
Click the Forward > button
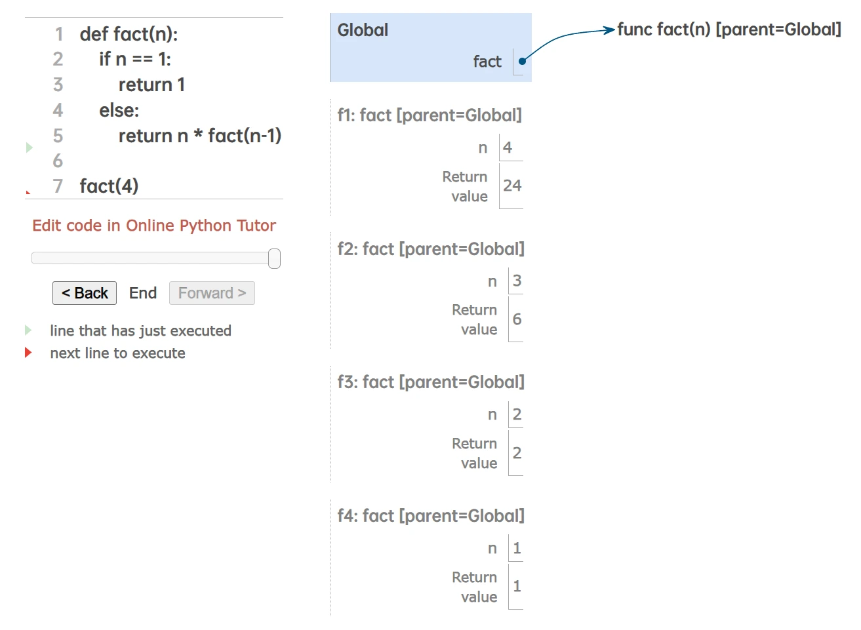[x=212, y=293]
